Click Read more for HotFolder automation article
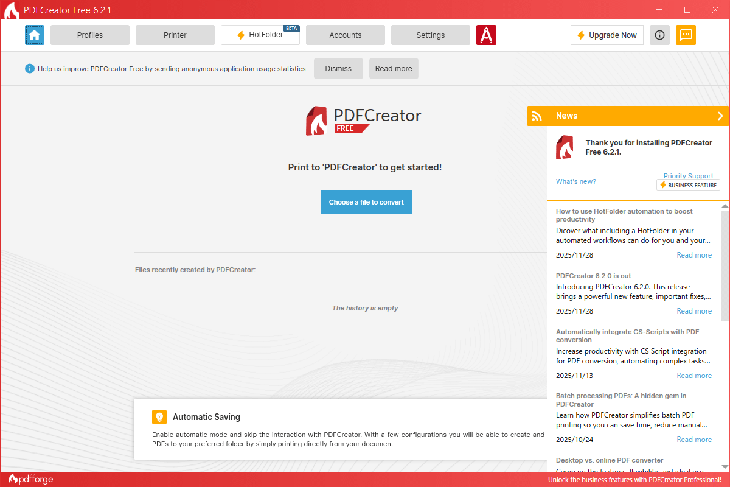This screenshot has width=730, height=487. tap(694, 255)
